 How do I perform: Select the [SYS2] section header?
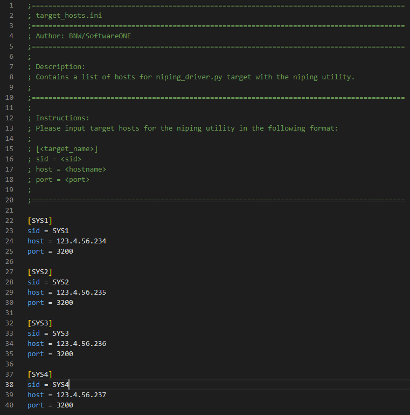[40, 271]
